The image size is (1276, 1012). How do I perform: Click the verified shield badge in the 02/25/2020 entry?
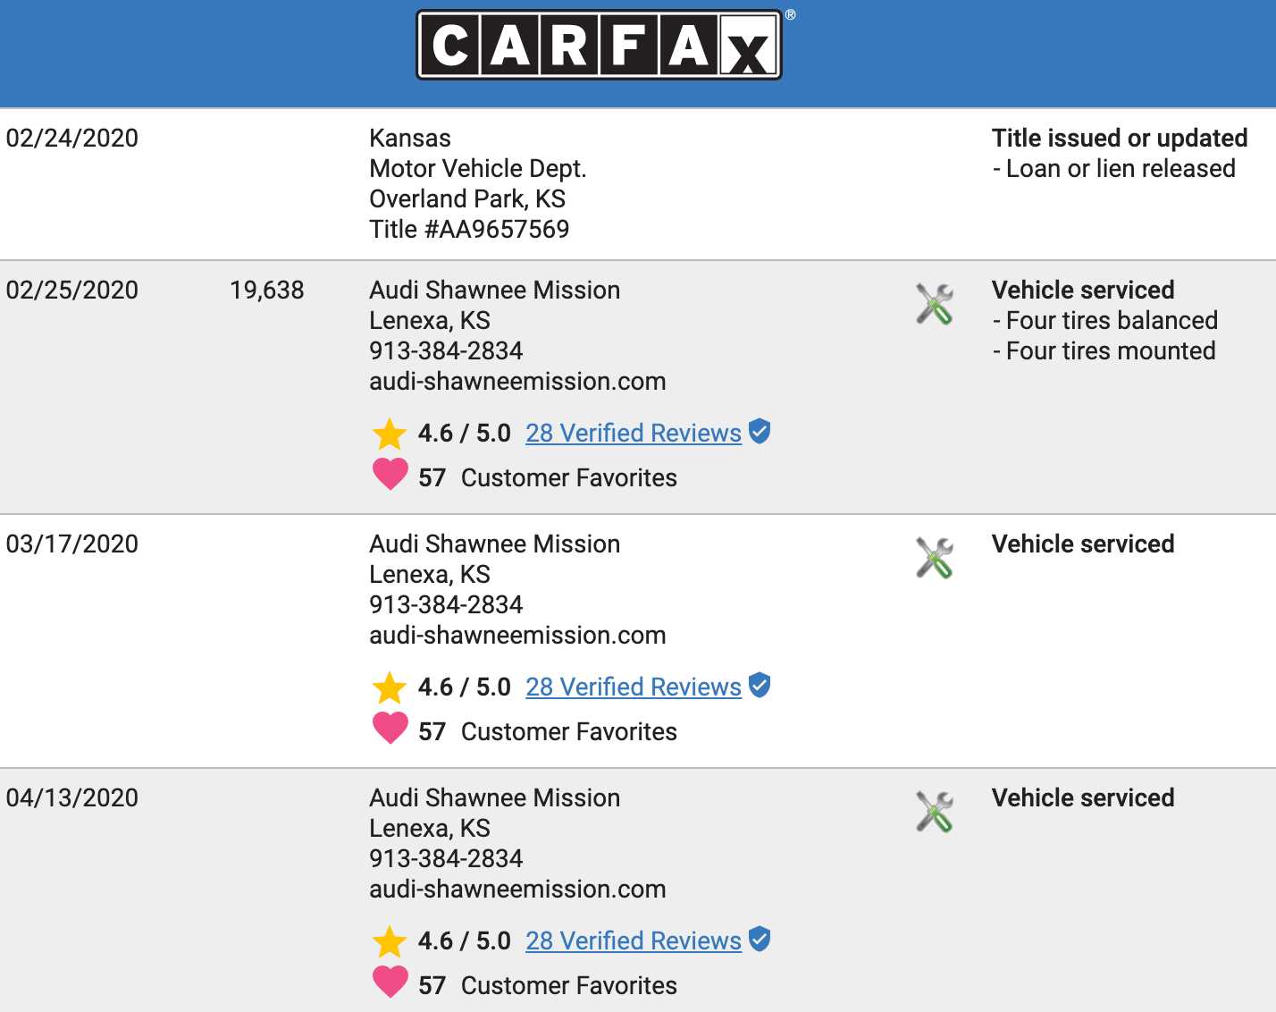(760, 432)
